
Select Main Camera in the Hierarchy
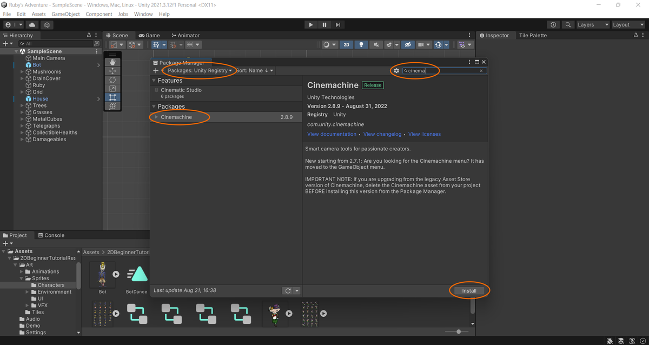49,58
